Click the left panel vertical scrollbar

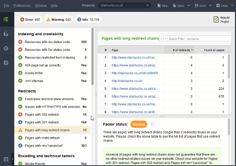[93, 56]
